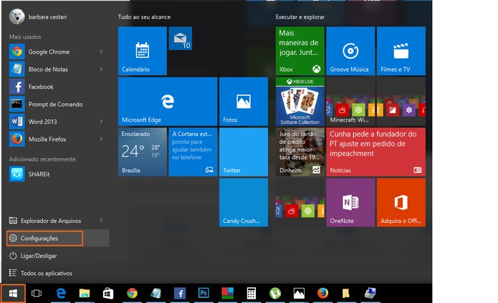Open the unnamed apps tile beside OneNote
The width and height of the screenshot is (498, 303).
click(300, 202)
